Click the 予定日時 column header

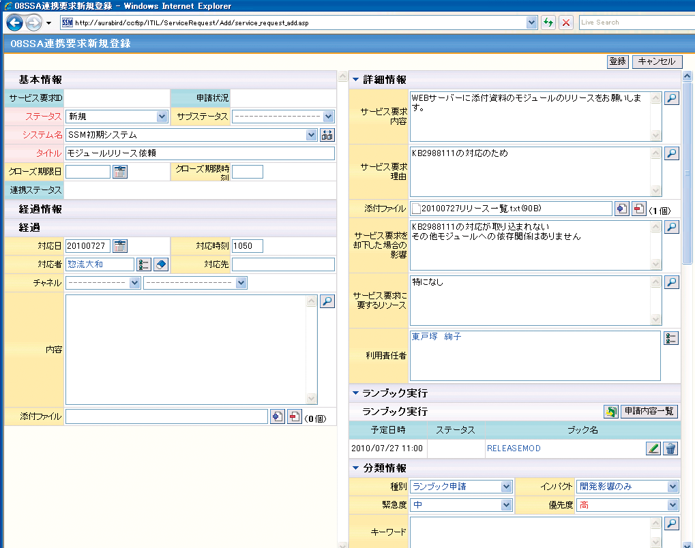click(388, 430)
